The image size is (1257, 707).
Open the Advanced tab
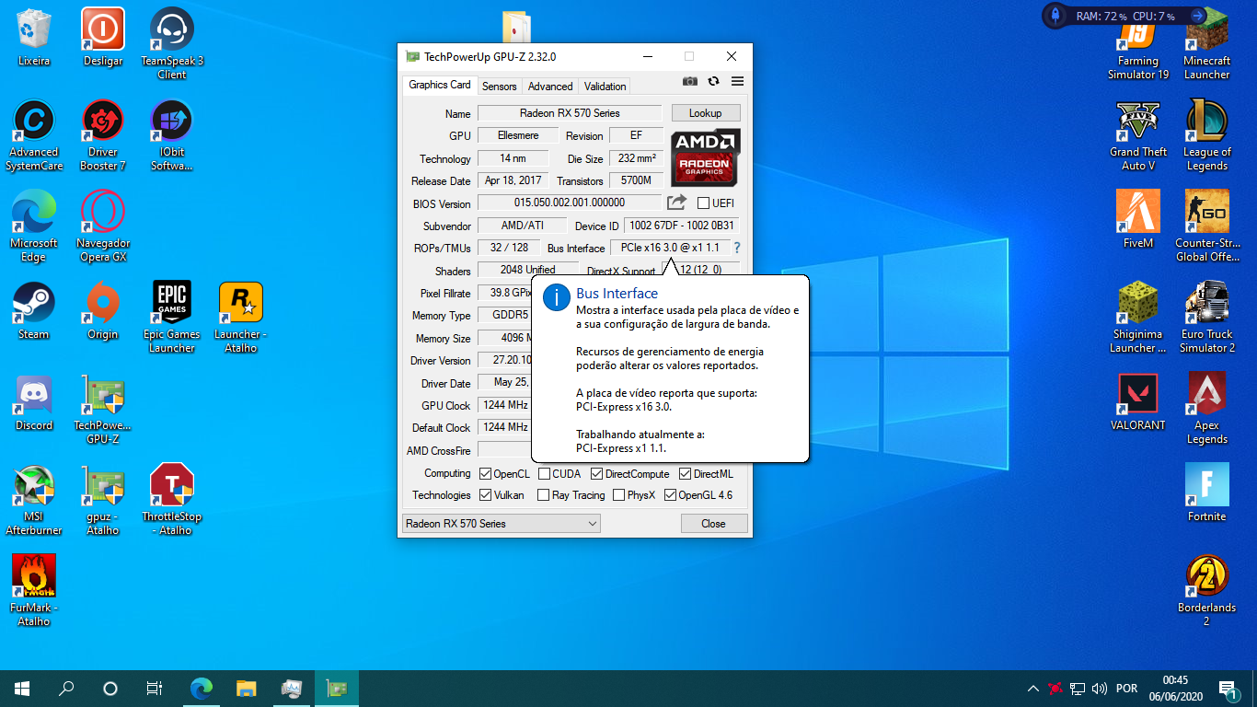pos(550,87)
